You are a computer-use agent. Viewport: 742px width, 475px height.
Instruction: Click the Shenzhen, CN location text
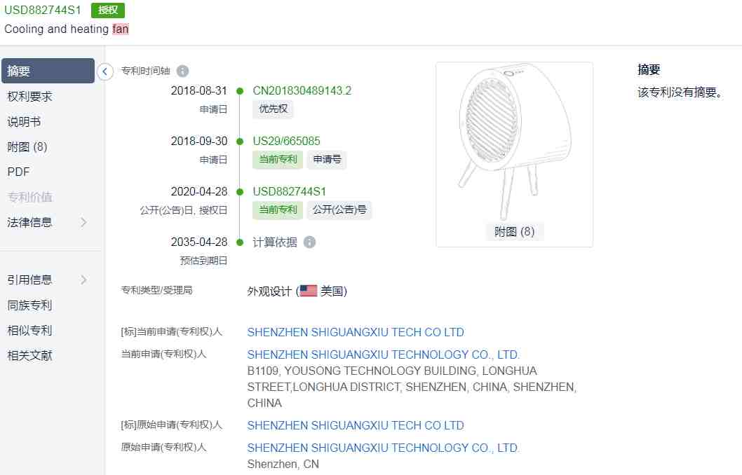coord(283,464)
